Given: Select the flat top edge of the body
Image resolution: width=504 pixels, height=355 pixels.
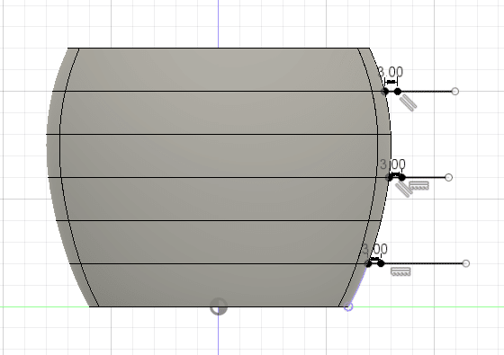Looking at the screenshot, I should (218, 49).
